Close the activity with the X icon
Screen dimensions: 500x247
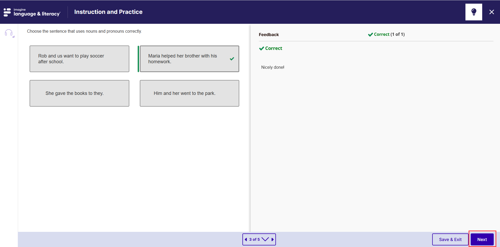[492, 12]
